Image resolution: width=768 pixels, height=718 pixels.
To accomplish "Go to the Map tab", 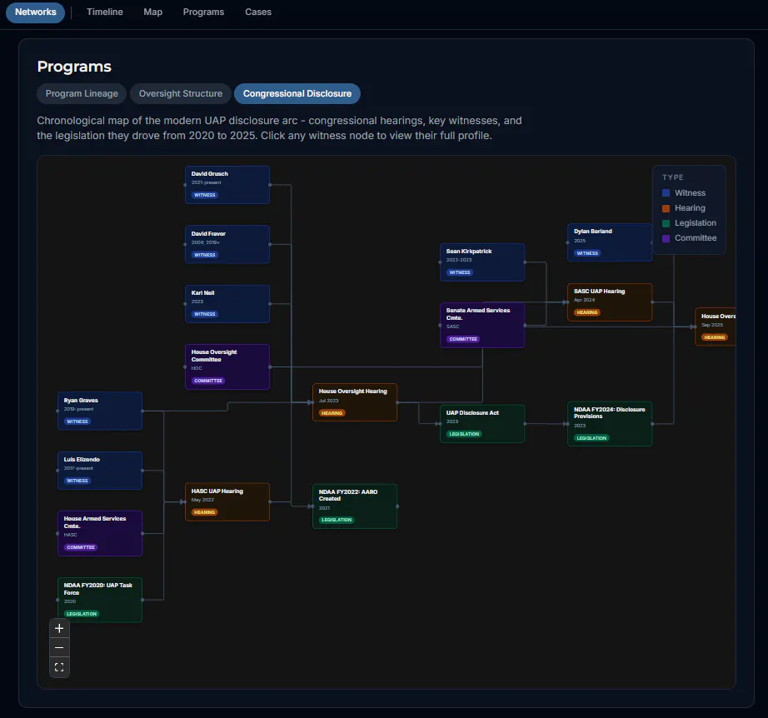I will pos(152,12).
